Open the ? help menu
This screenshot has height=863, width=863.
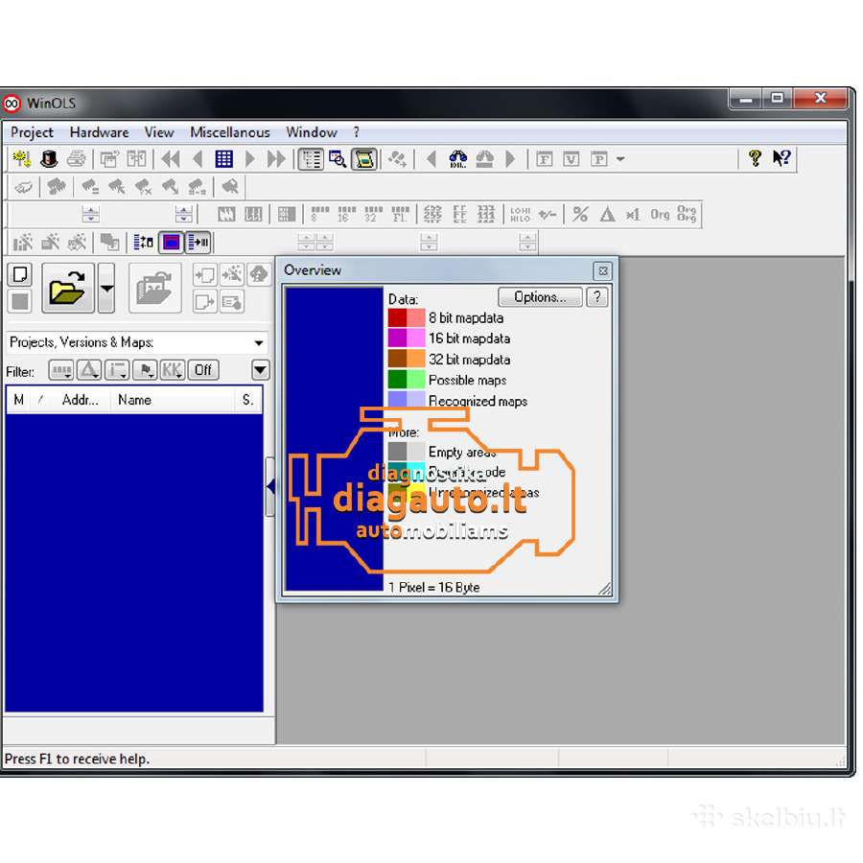pyautogui.click(x=356, y=132)
